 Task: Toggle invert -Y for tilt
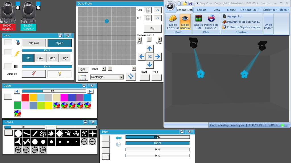coord(157,18)
